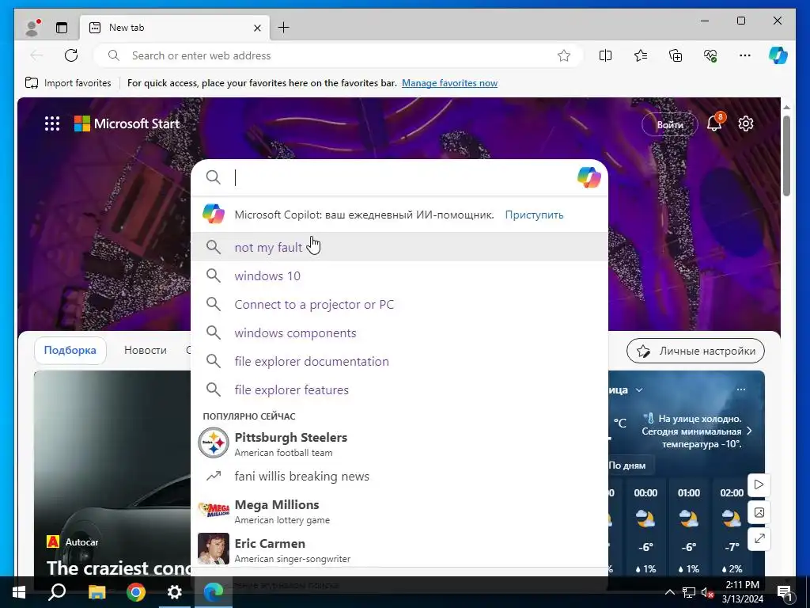The height and width of the screenshot is (608, 810).
Task: Open split screen view
Action: click(605, 55)
